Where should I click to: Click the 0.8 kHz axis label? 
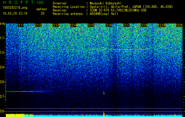click(2, 82)
